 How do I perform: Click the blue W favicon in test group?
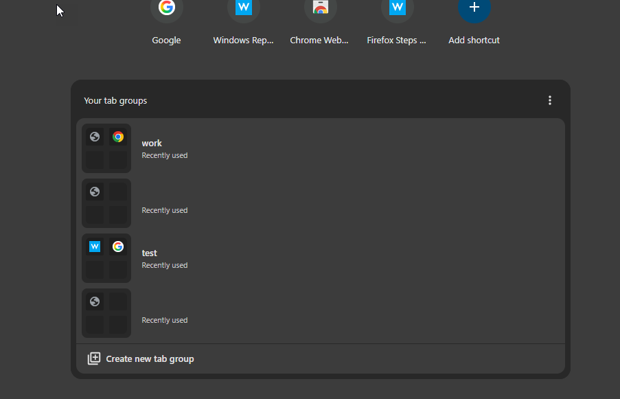95,247
